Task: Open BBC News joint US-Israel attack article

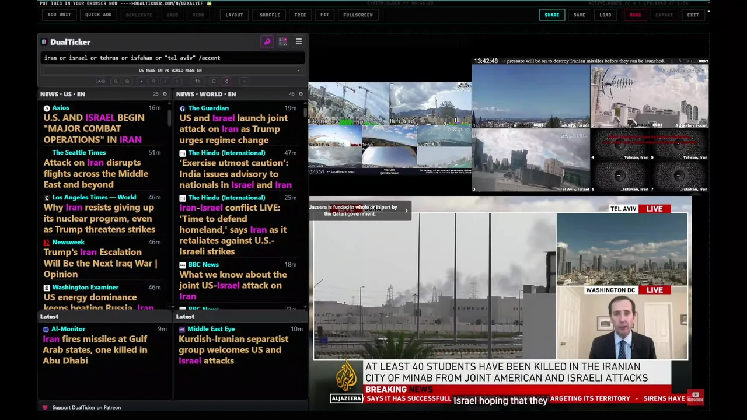Action: [233, 285]
